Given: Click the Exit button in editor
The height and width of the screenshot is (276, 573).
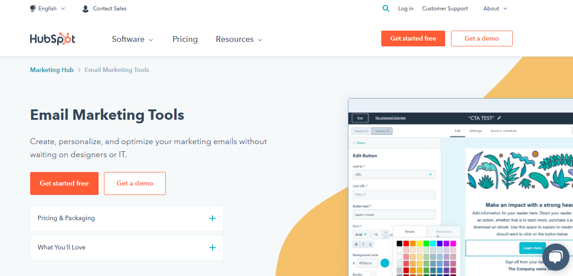Looking at the screenshot, I should 360,118.
